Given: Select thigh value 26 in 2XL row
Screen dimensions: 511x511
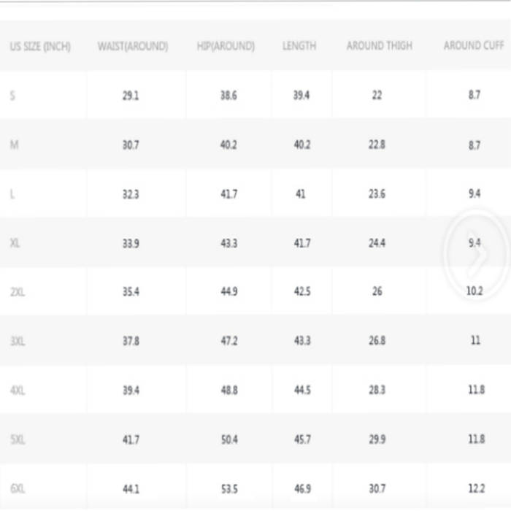Looking at the screenshot, I should (377, 291).
